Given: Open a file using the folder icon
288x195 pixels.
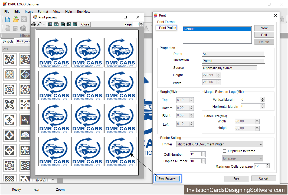Looking at the screenshot, I should pos(16,19).
